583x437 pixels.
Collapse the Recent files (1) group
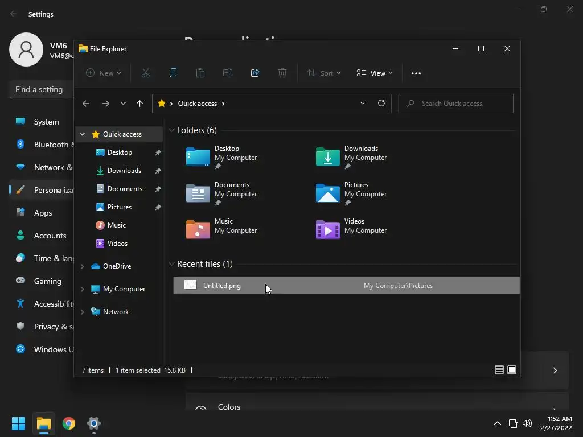[x=171, y=264]
